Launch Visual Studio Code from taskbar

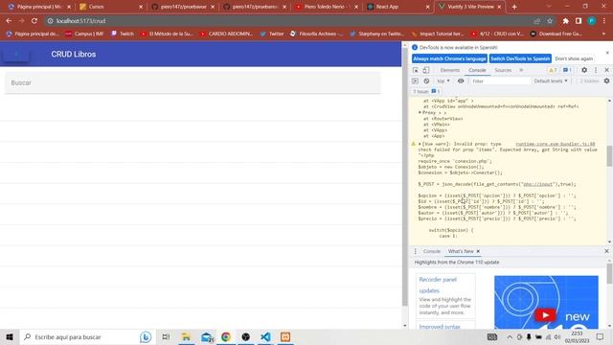coord(265,336)
